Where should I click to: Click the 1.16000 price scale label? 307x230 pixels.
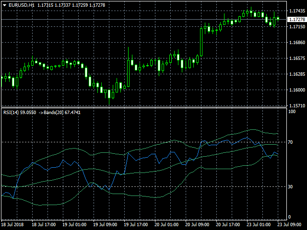297,90
